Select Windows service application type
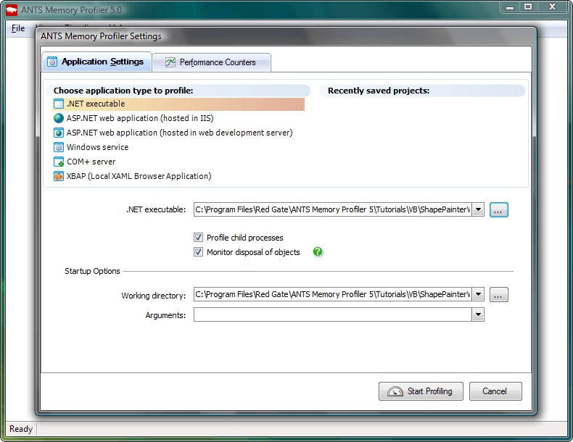Viewport: 573px width, 442px height. click(98, 148)
